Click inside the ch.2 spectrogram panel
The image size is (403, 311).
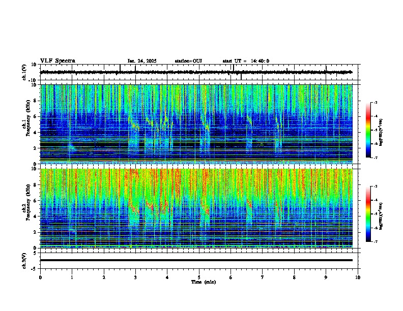point(196,208)
